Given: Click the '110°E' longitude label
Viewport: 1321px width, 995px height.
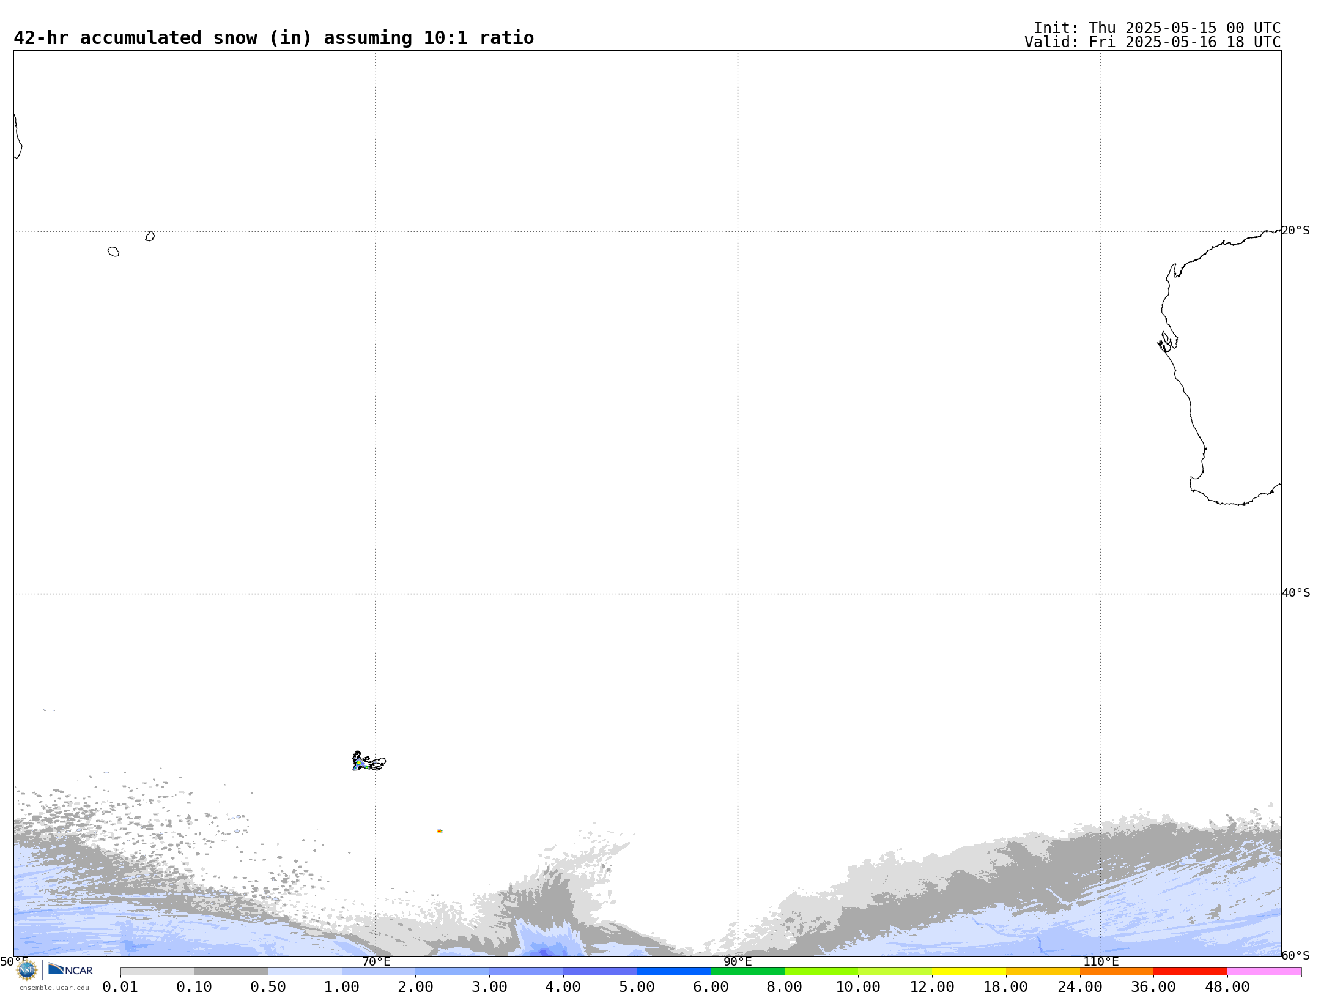Looking at the screenshot, I should pyautogui.click(x=1101, y=962).
